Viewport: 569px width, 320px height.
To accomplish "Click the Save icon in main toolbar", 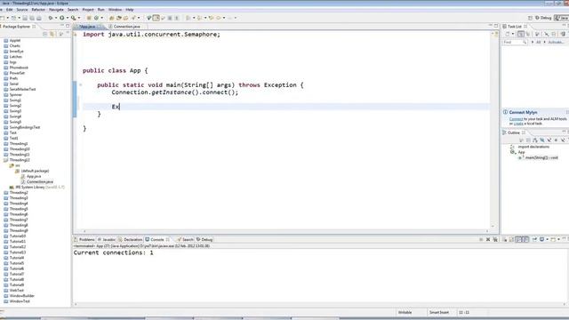I will click(25, 18).
